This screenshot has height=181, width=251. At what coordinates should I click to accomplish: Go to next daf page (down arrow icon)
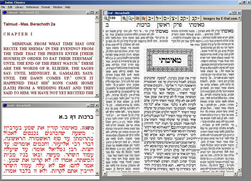click(x=138, y=18)
